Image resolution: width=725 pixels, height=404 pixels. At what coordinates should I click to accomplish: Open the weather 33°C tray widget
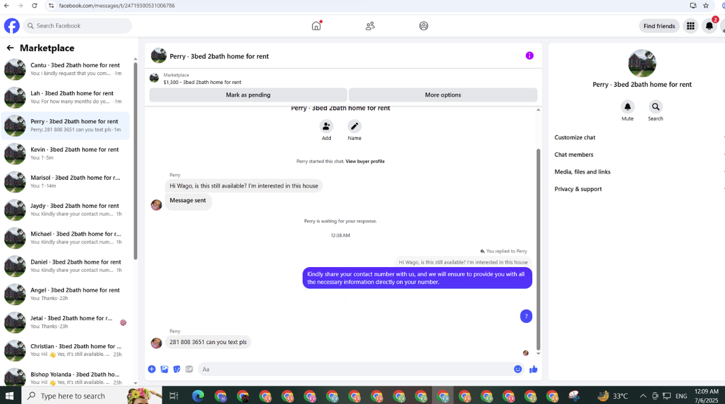click(x=613, y=396)
